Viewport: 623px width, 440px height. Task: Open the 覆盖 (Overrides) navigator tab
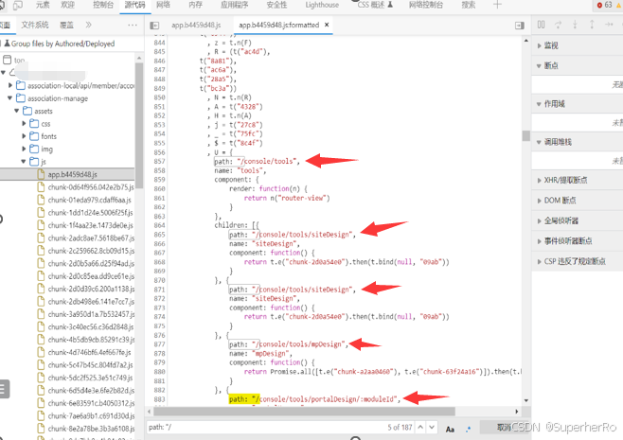pos(66,25)
